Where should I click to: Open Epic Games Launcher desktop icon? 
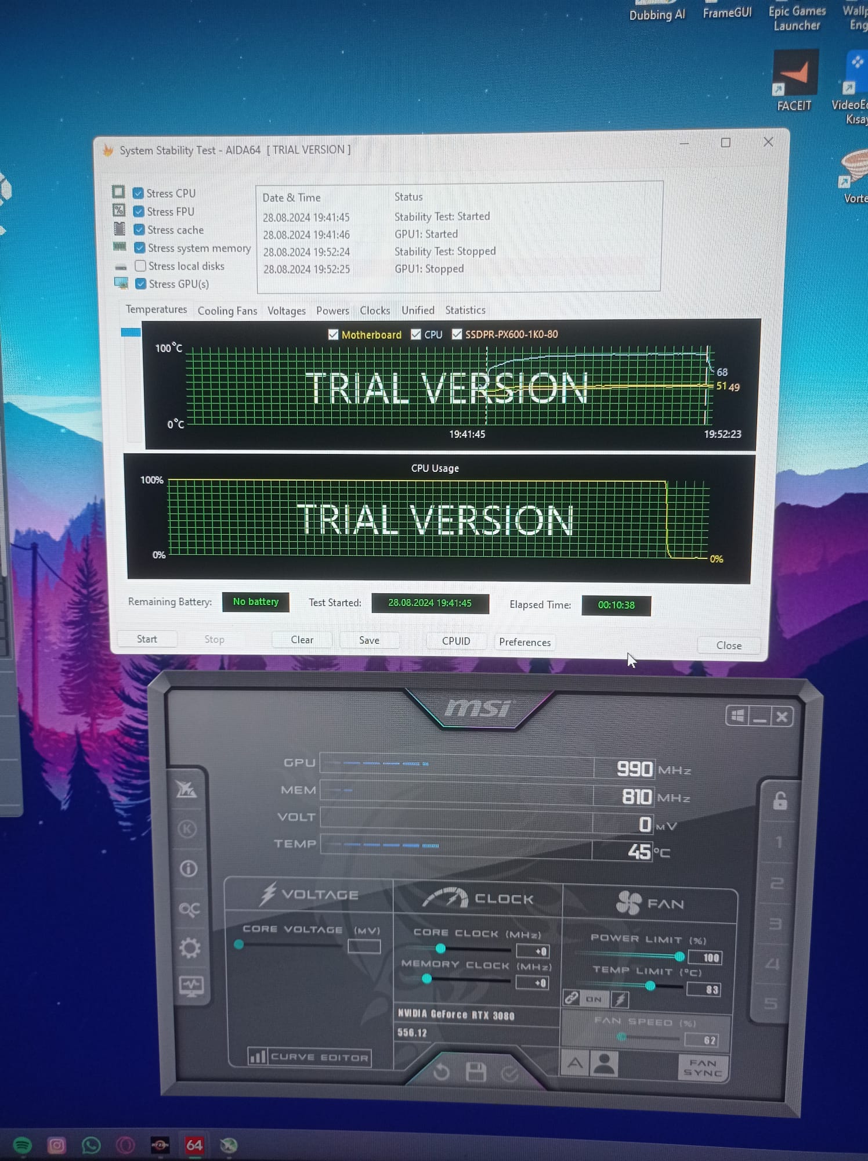tap(797, 17)
